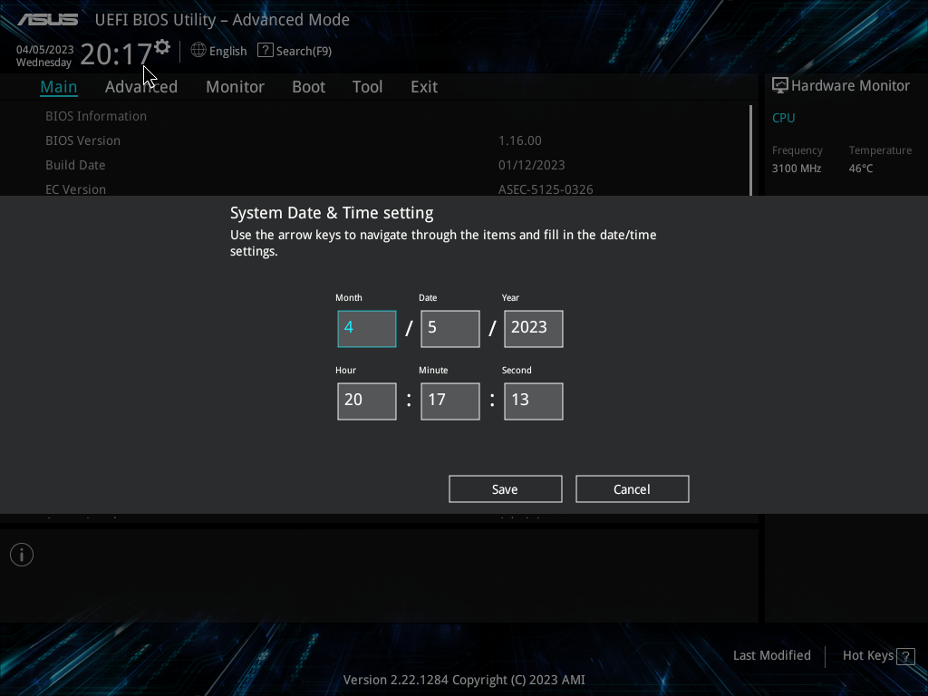Open the Exit menu
The width and height of the screenshot is (928, 696).
tap(423, 86)
